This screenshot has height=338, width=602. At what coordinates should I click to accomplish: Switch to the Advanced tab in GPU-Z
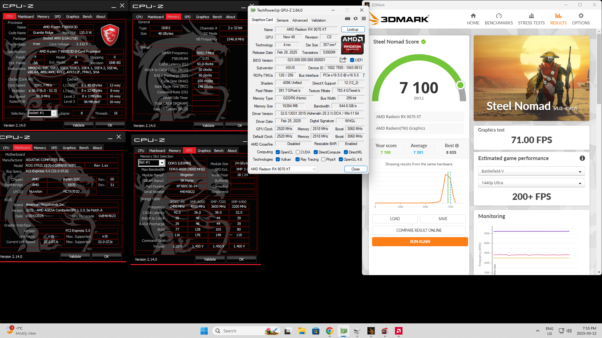300,20
